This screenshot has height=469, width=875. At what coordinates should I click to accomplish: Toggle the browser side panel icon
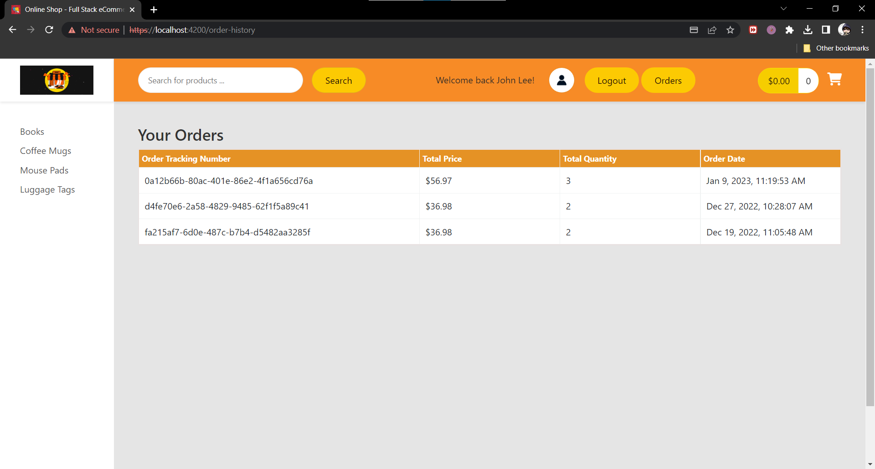coord(826,30)
